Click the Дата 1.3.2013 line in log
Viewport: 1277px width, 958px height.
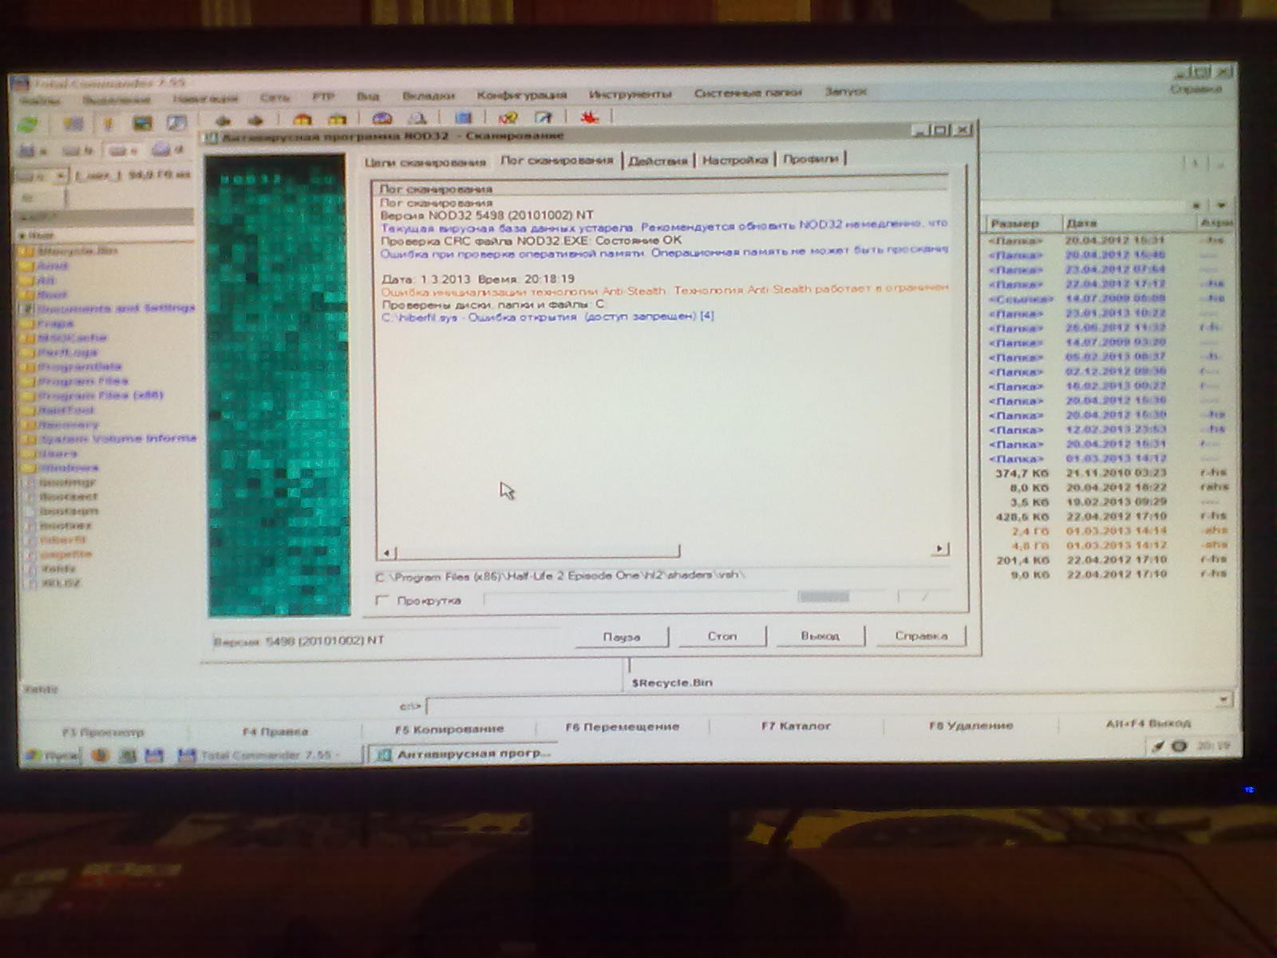pyautogui.click(x=478, y=279)
